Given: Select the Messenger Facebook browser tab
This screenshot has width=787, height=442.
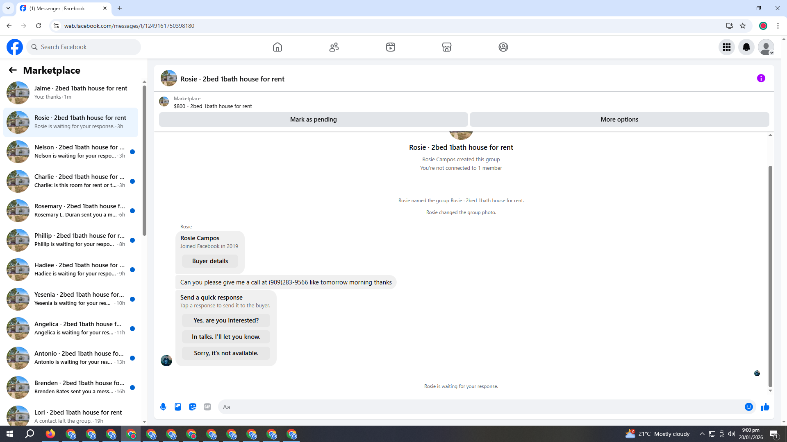Looking at the screenshot, I should [64, 9].
